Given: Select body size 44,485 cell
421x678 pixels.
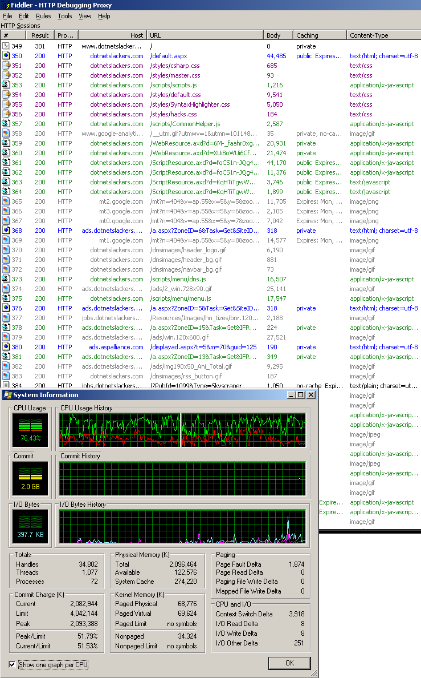Looking at the screenshot, I should point(276,56).
